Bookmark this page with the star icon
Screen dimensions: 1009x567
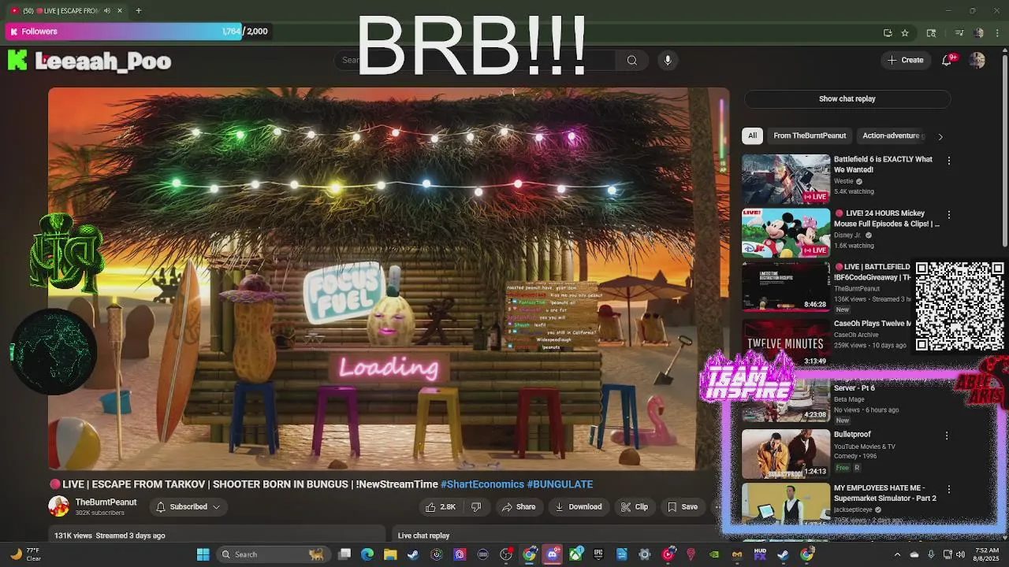(x=905, y=32)
